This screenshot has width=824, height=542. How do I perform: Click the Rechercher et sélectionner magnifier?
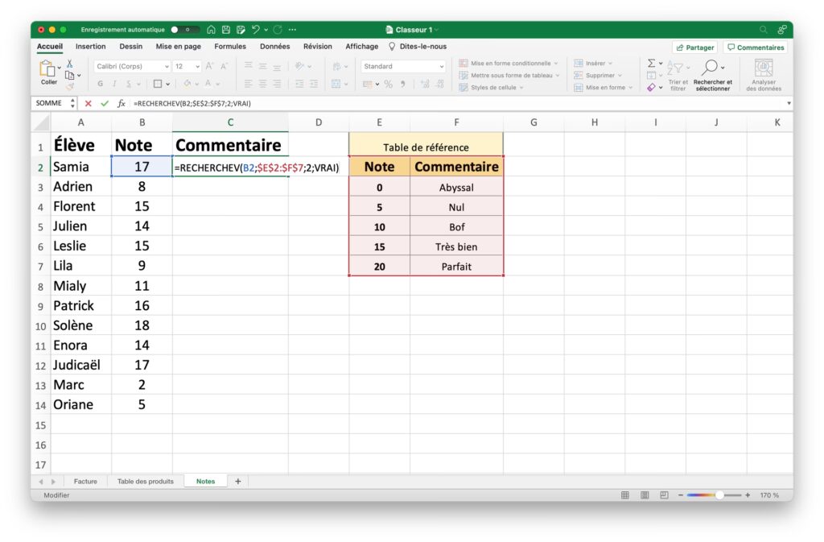click(x=711, y=69)
